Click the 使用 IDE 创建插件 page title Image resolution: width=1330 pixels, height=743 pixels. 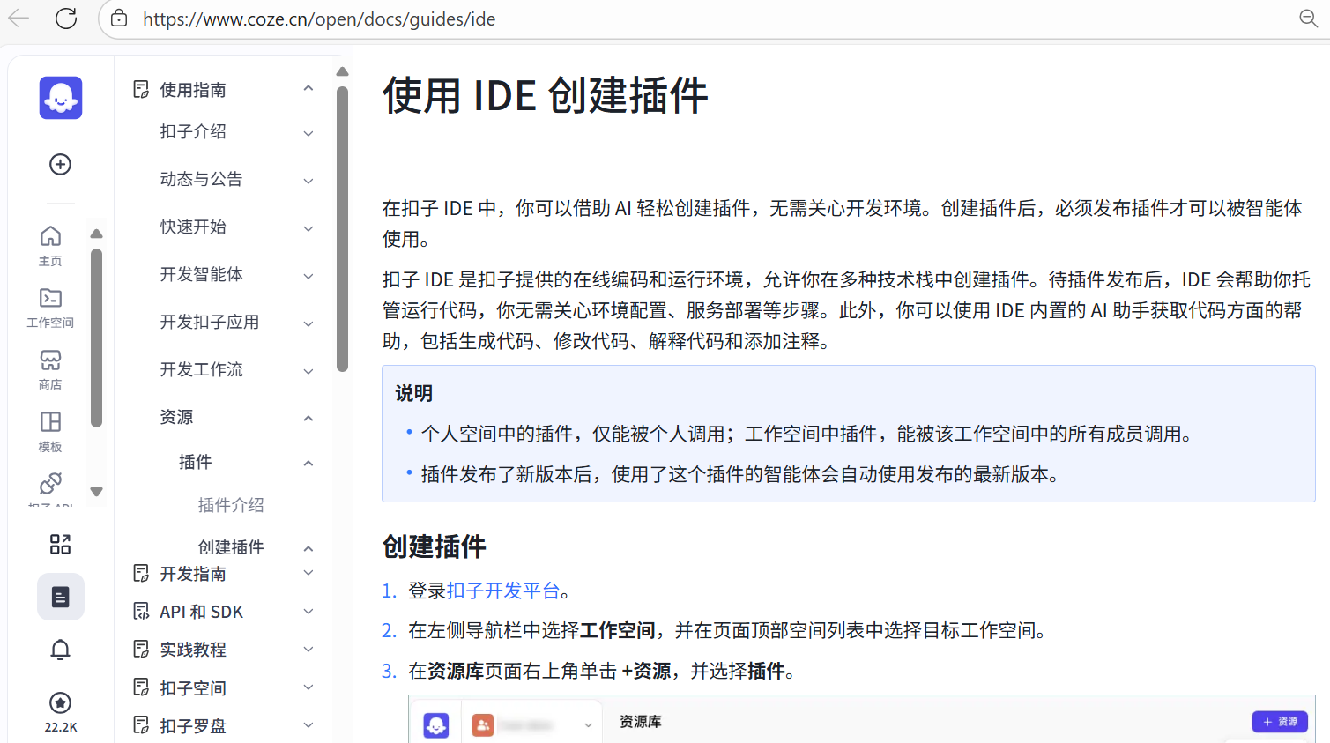point(545,95)
